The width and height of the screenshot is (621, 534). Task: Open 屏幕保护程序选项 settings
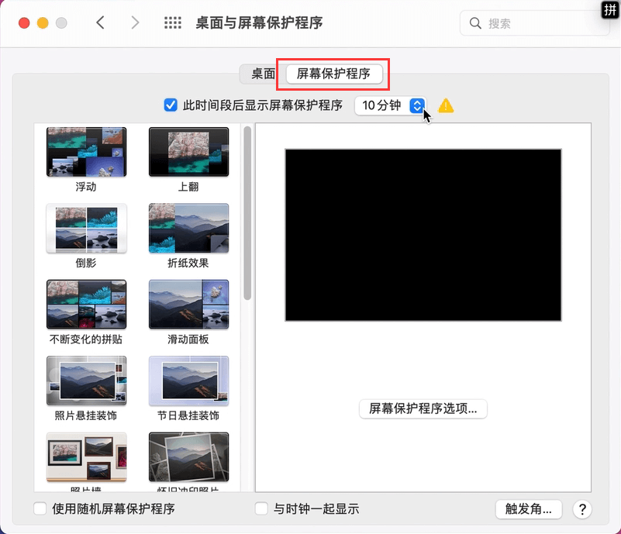pos(423,408)
